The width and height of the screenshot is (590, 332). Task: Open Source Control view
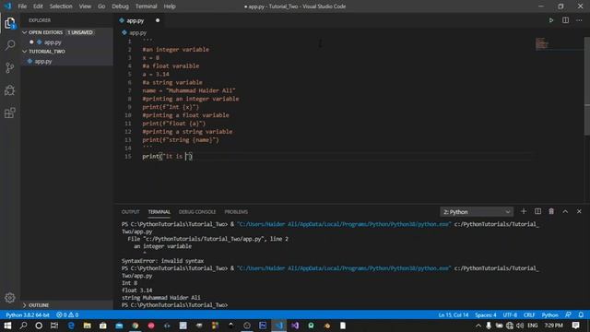(10, 67)
